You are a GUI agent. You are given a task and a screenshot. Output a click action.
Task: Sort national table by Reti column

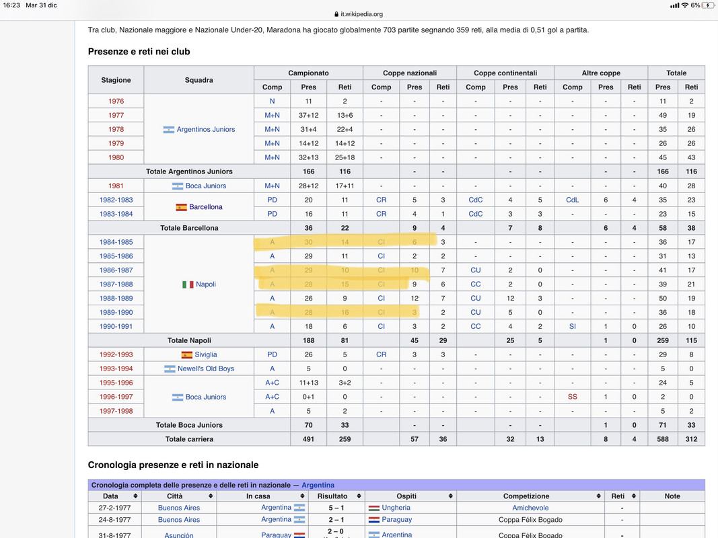click(x=634, y=496)
